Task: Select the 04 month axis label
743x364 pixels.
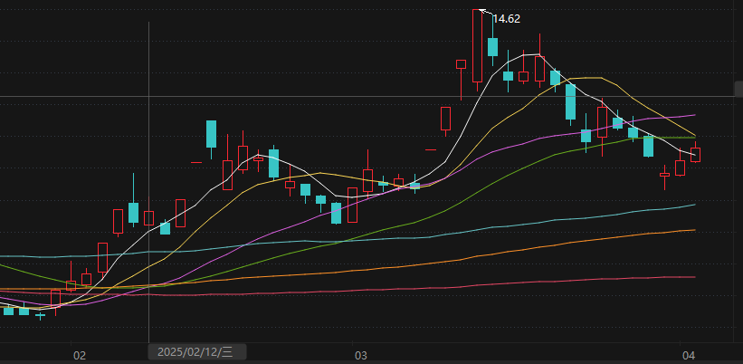Action: coord(688,355)
